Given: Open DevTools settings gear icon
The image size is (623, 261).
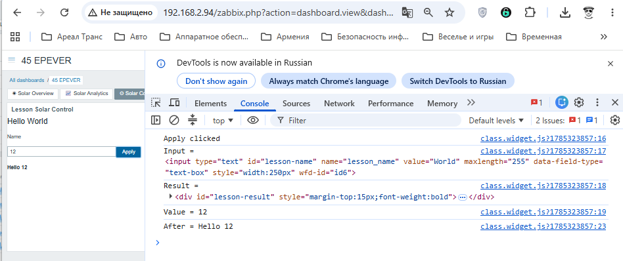Looking at the screenshot, I should click(x=579, y=103).
